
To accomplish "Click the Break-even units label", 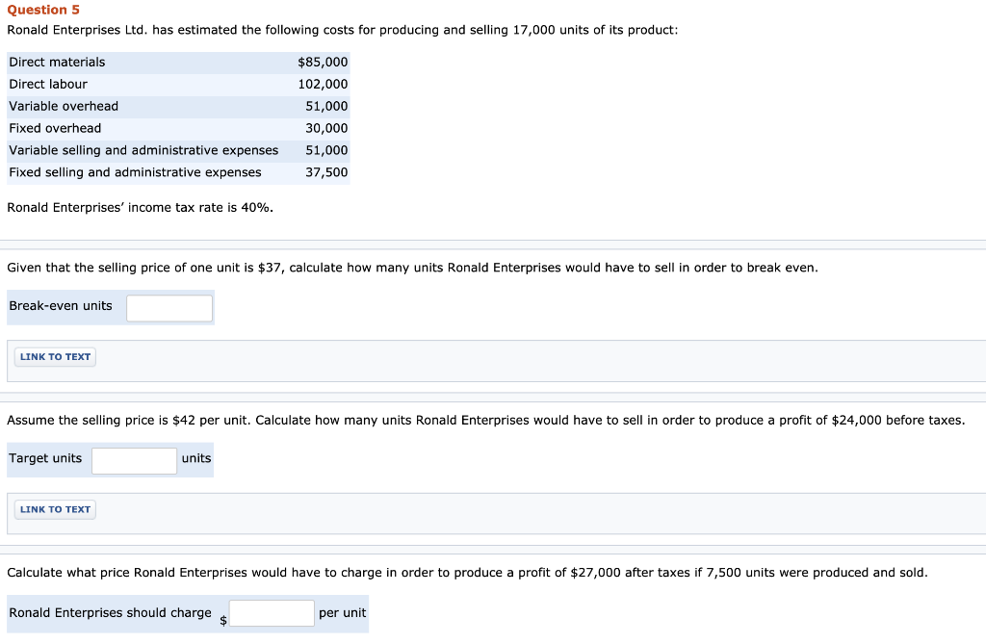I will coord(61,306).
